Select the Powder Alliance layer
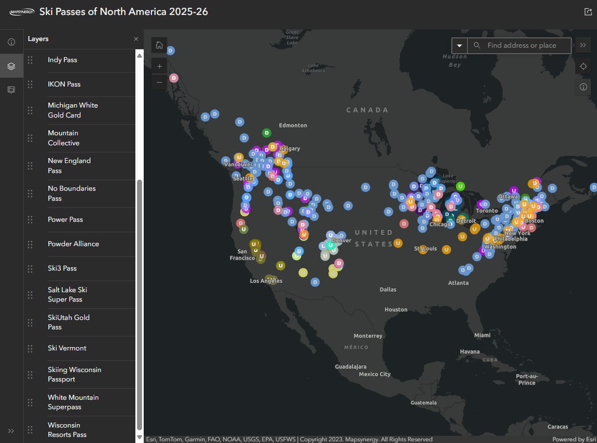The image size is (597, 443). click(73, 243)
